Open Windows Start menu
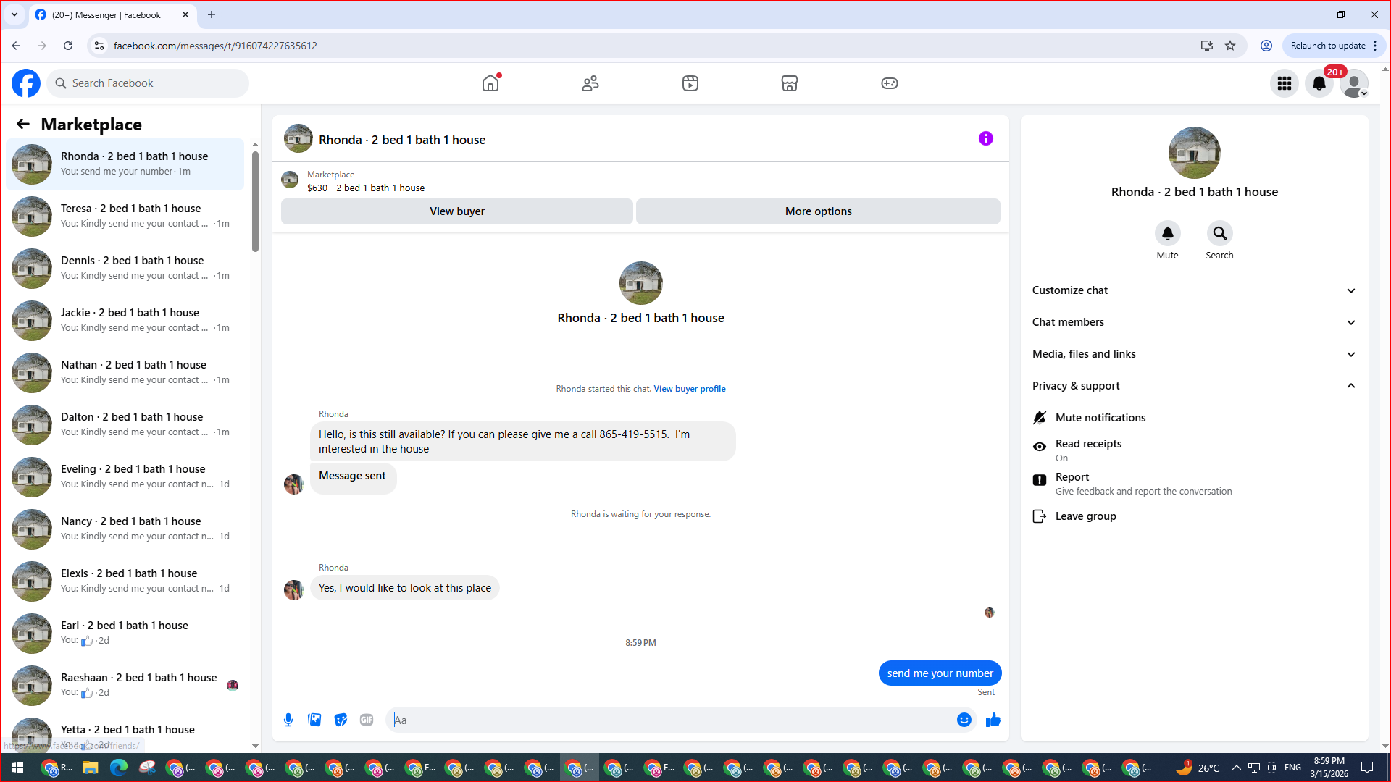The image size is (1391, 782). 17,768
